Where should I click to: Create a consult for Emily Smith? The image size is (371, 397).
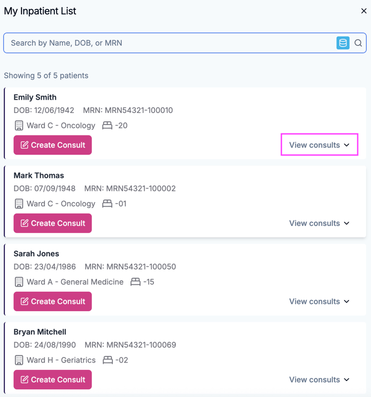point(53,145)
